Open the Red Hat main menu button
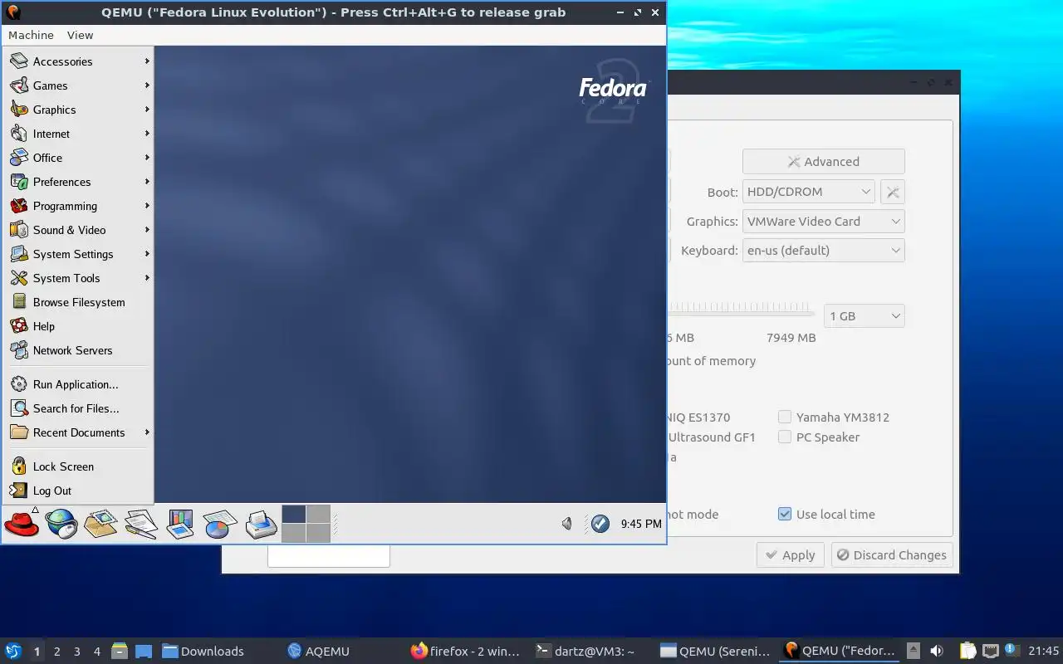Screen dimensions: 1063x664 pyautogui.click(x=22, y=524)
